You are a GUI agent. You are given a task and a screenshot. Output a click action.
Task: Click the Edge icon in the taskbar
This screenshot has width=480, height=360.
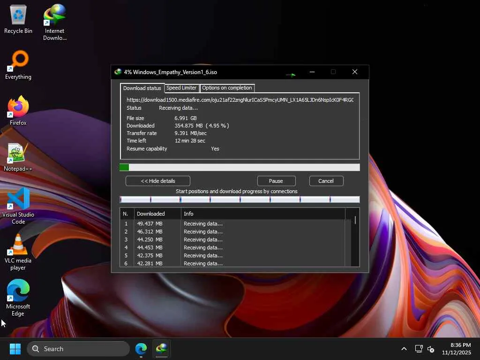pos(141,349)
